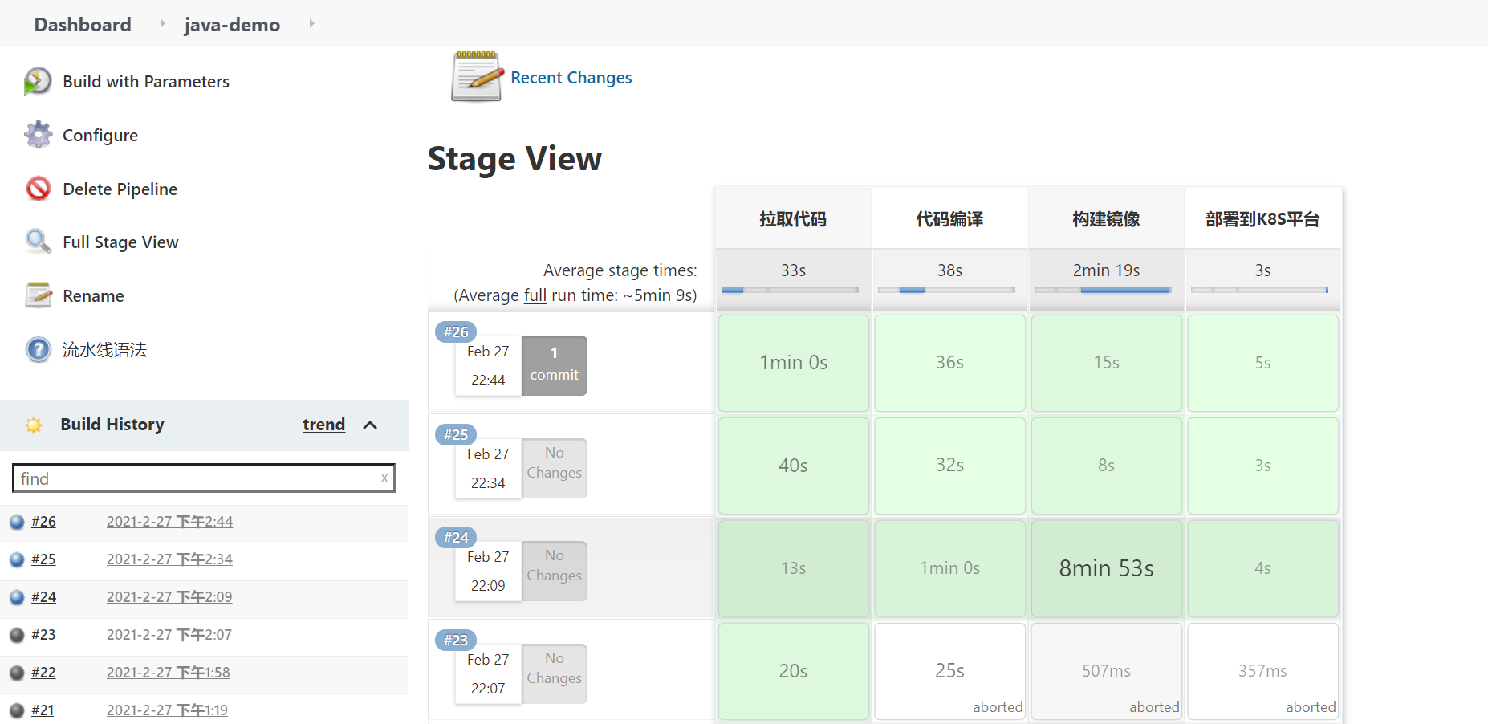Open the dropdown arrow after java-demo breadcrumb

(311, 24)
